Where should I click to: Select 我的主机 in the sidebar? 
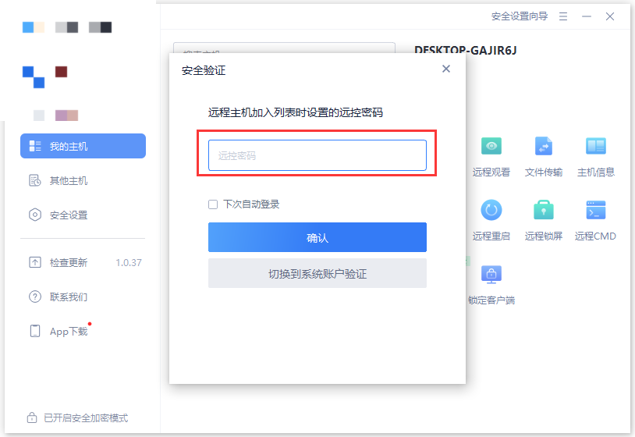(x=83, y=146)
